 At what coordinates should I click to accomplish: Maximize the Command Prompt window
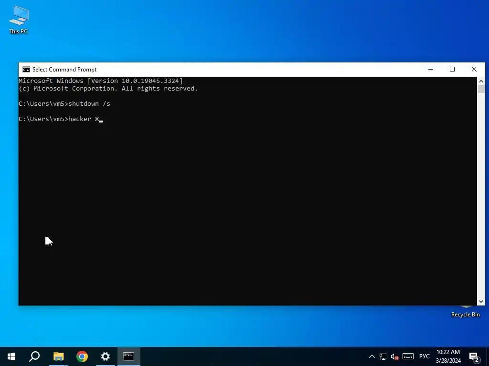(452, 69)
